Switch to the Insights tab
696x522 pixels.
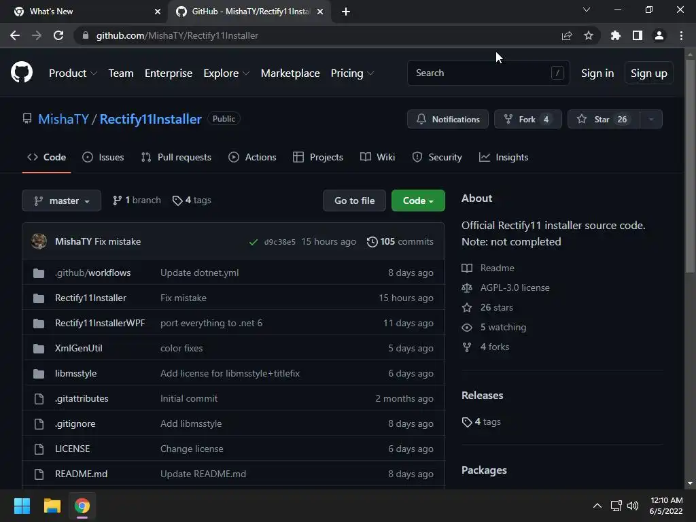point(504,157)
